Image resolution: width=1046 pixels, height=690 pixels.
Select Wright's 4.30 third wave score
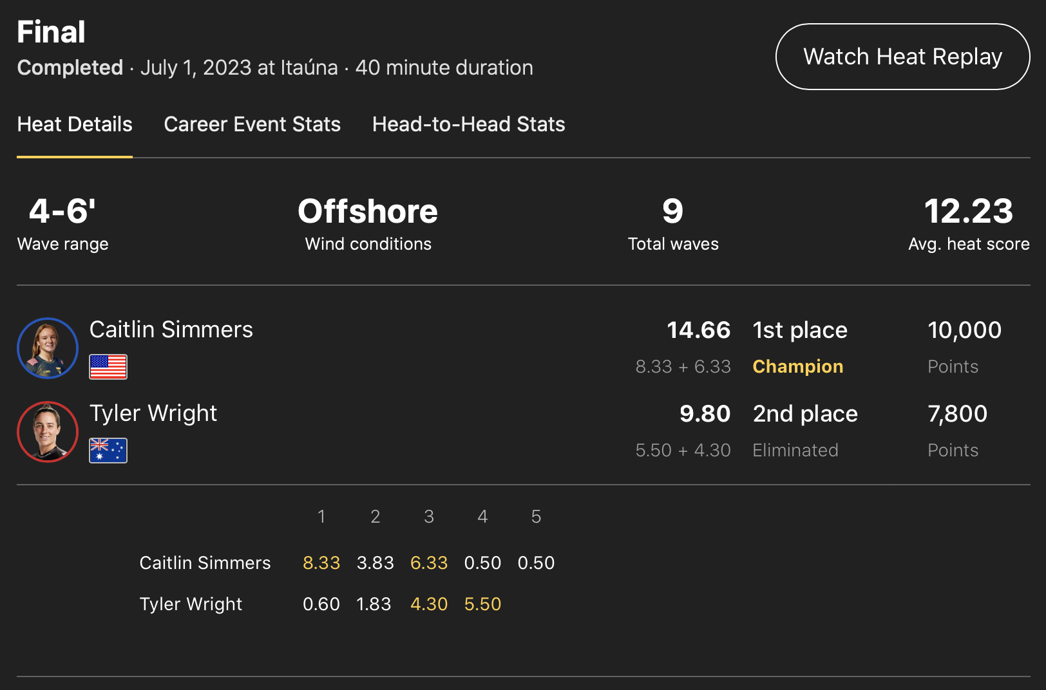[429, 604]
